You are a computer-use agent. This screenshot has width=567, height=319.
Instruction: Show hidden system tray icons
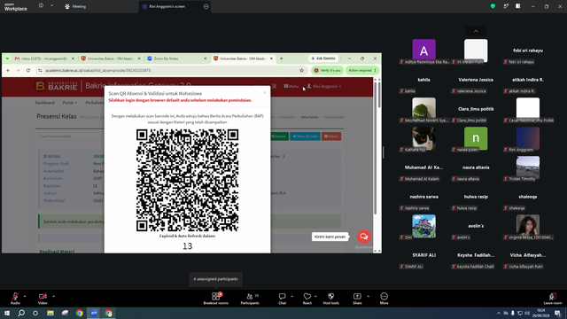499,313
